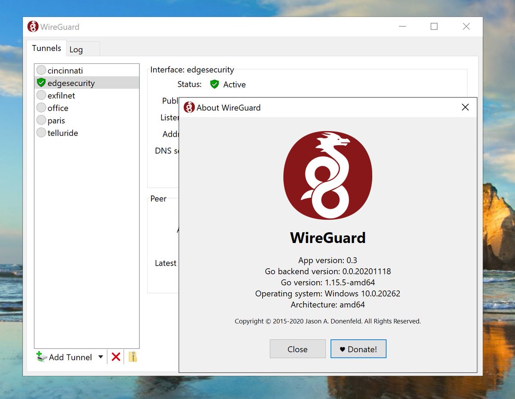Click the gray status circle beside exfilnet
515x399 pixels.
pyautogui.click(x=41, y=95)
